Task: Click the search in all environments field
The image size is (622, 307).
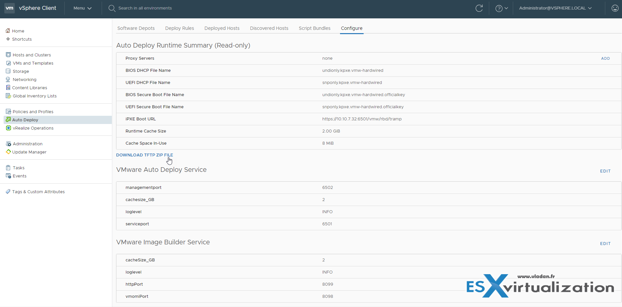Action: [145, 8]
